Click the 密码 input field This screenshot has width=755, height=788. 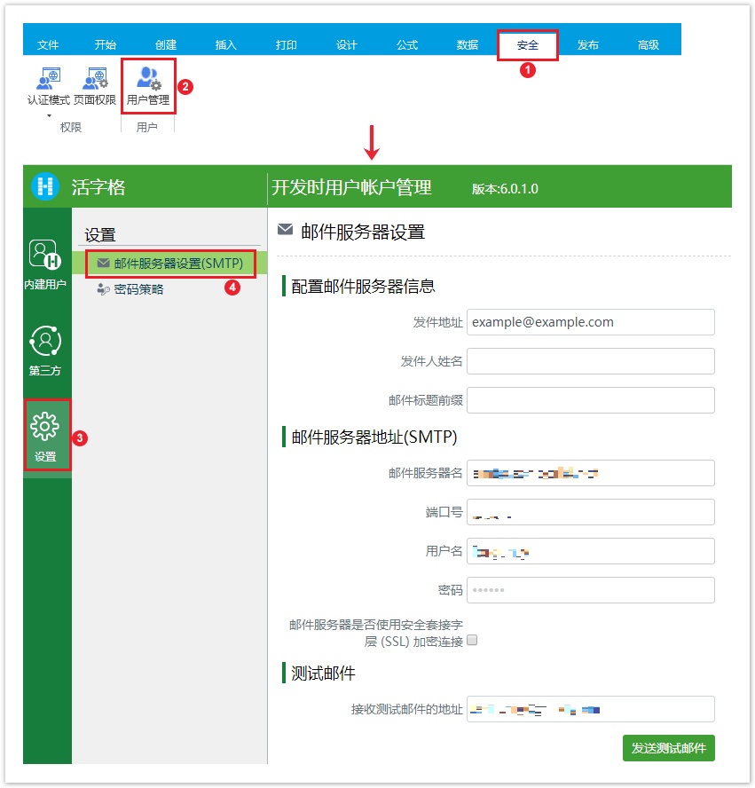[591, 590]
